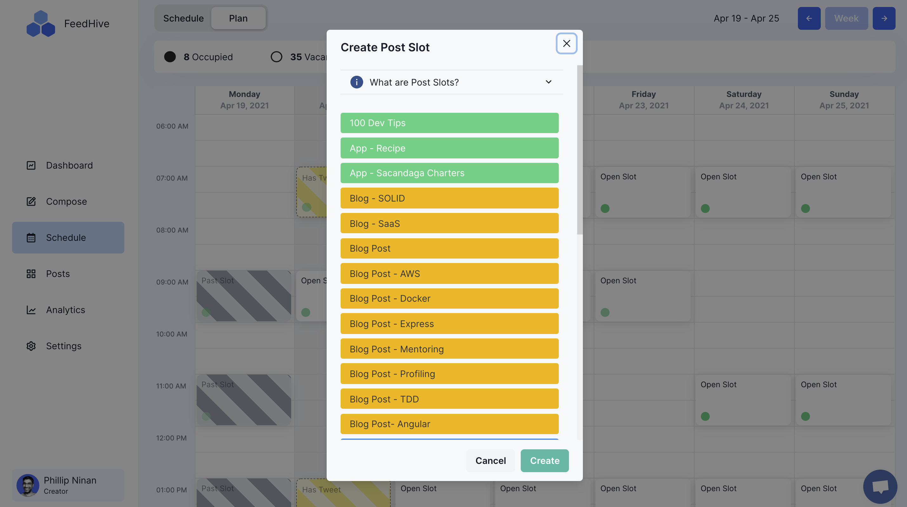The width and height of the screenshot is (907, 507).
Task: Select the Blog Post - AWS category
Action: pyautogui.click(x=449, y=274)
